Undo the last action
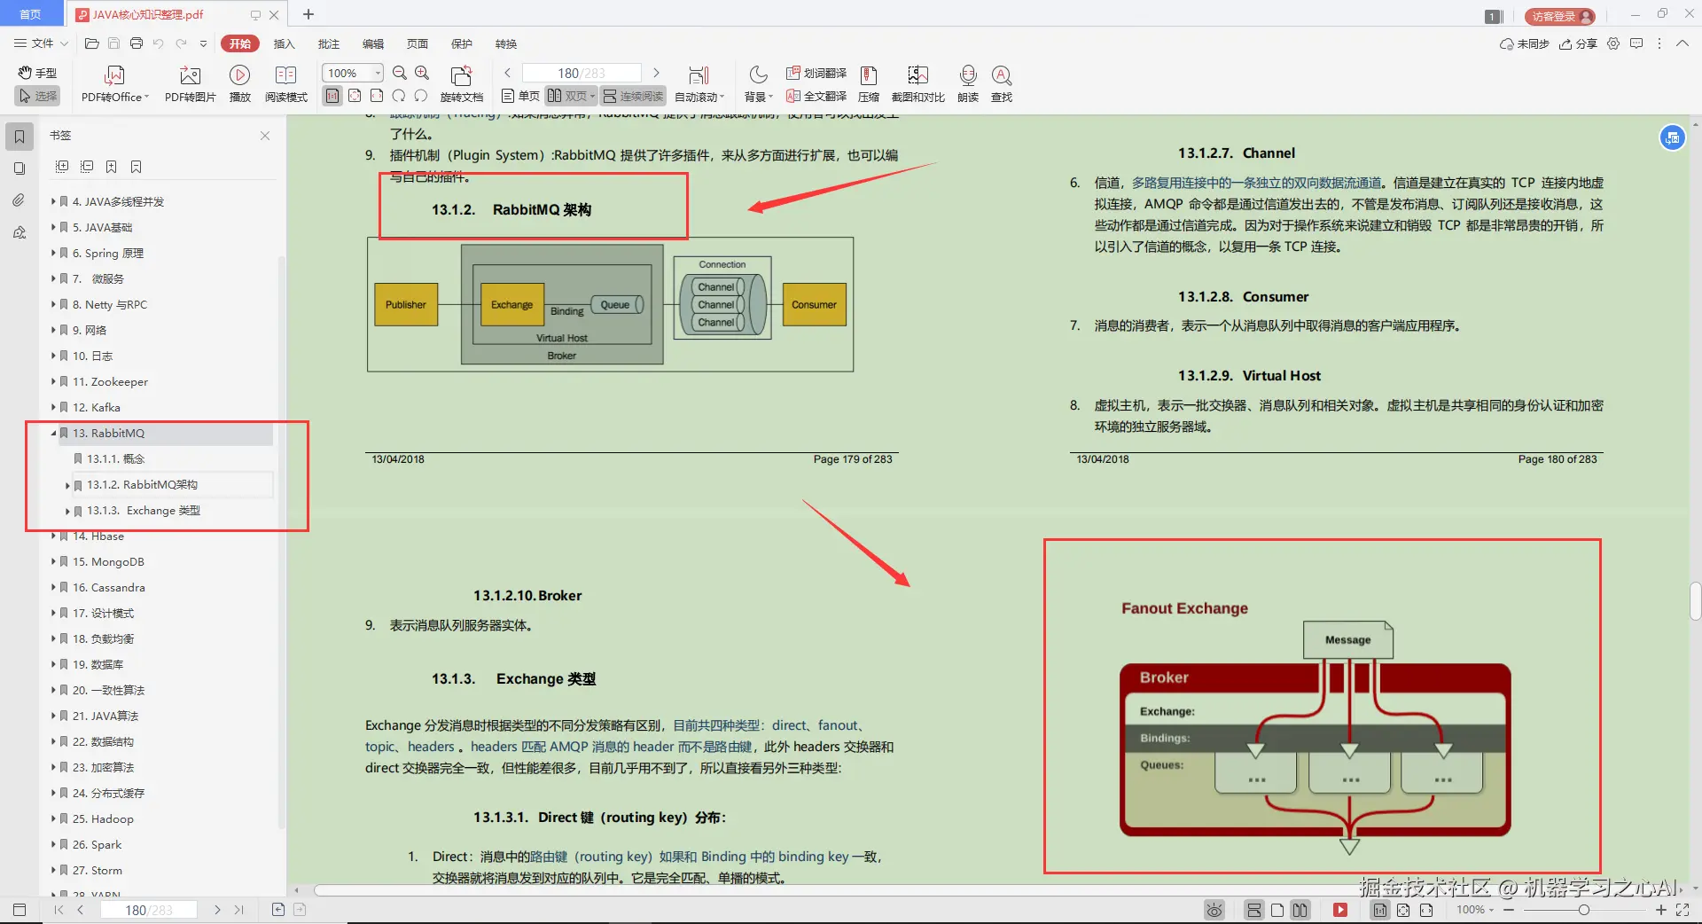1702x924 pixels. pyautogui.click(x=158, y=43)
